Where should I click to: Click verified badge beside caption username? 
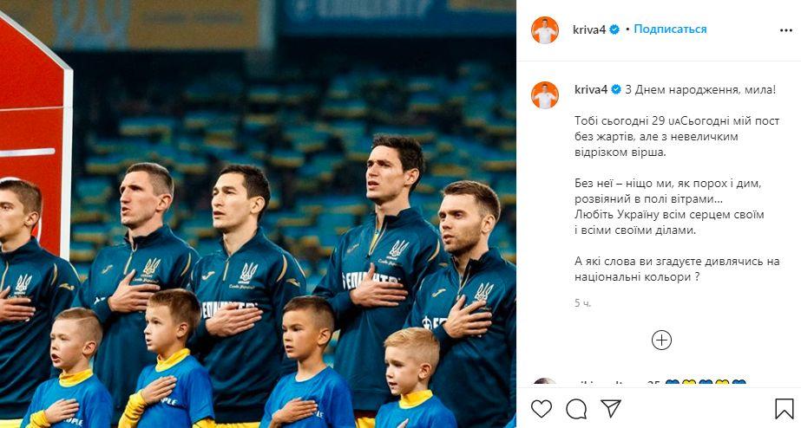coord(616,90)
